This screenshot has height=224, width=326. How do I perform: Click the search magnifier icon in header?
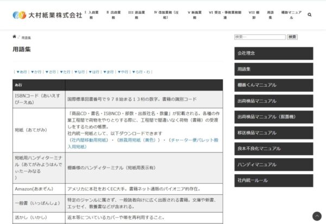310,15
